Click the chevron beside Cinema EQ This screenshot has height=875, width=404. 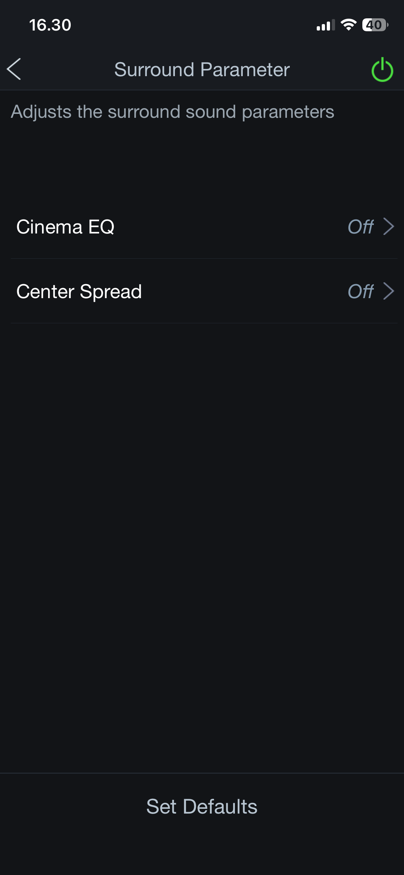pyautogui.click(x=389, y=227)
